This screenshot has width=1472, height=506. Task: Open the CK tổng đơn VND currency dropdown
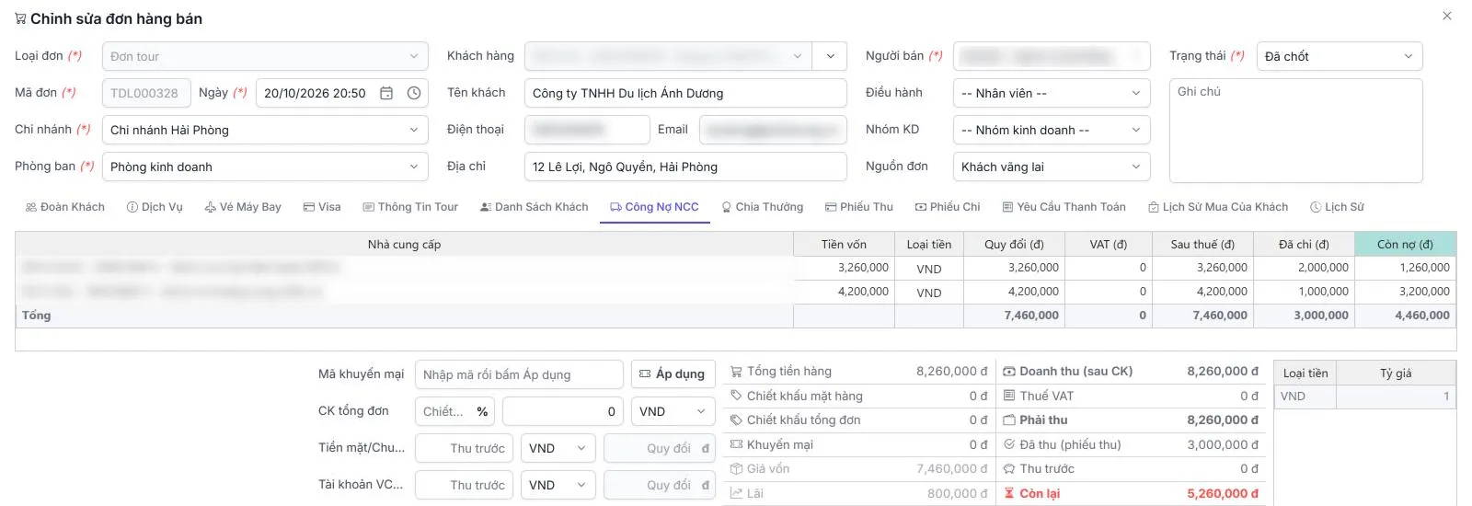[x=673, y=411]
